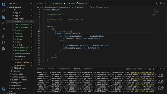The width and height of the screenshot is (167, 94).
Task: Open first jsx-a11y/anchor-is-valid link in terminal
Action: coord(142,73)
